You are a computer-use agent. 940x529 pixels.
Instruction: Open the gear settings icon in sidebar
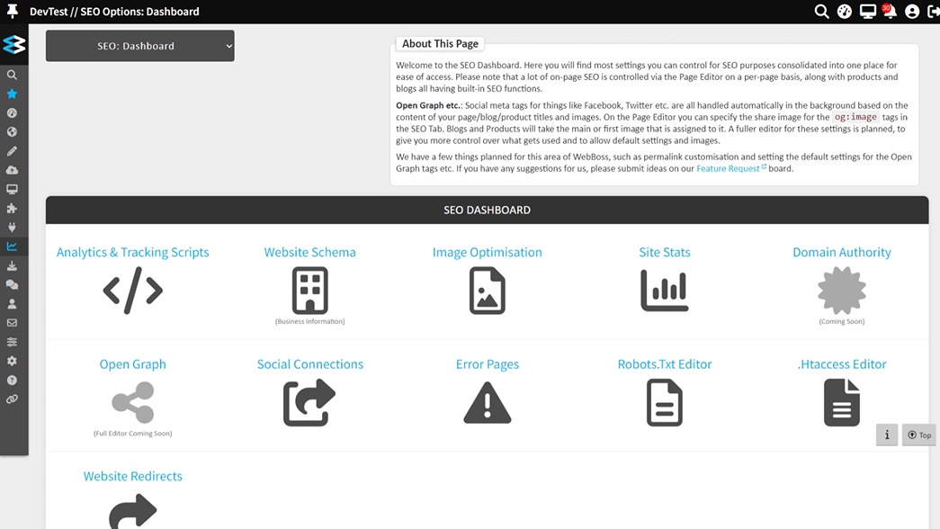tap(13, 360)
